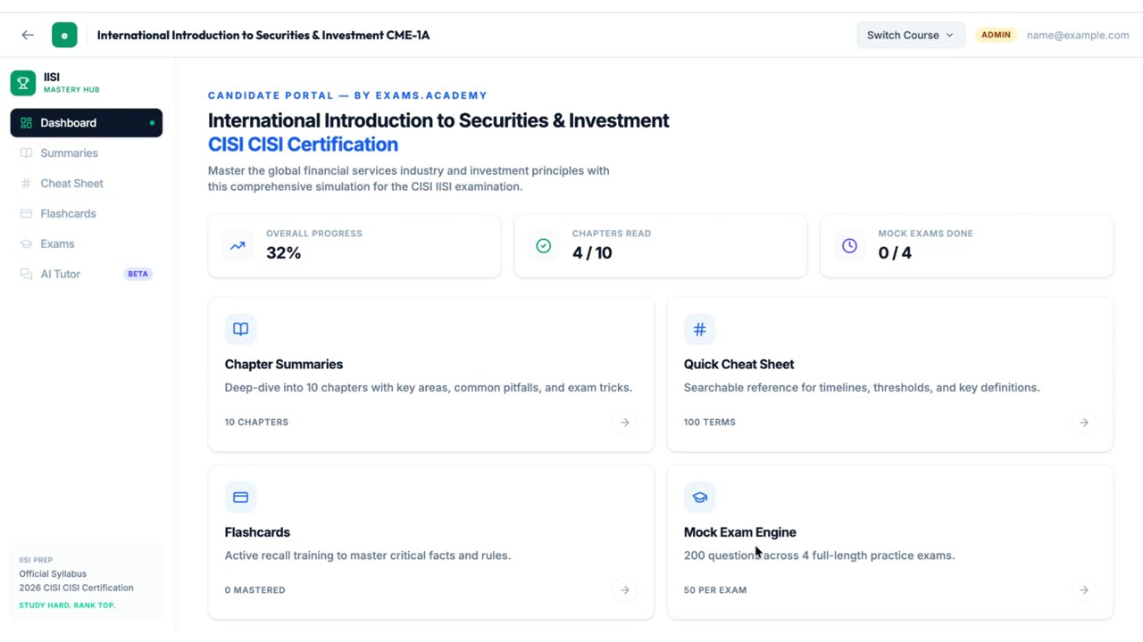This screenshot has height=642, width=1143.
Task: Click arrow on Flashcards card
Action: pyautogui.click(x=625, y=590)
